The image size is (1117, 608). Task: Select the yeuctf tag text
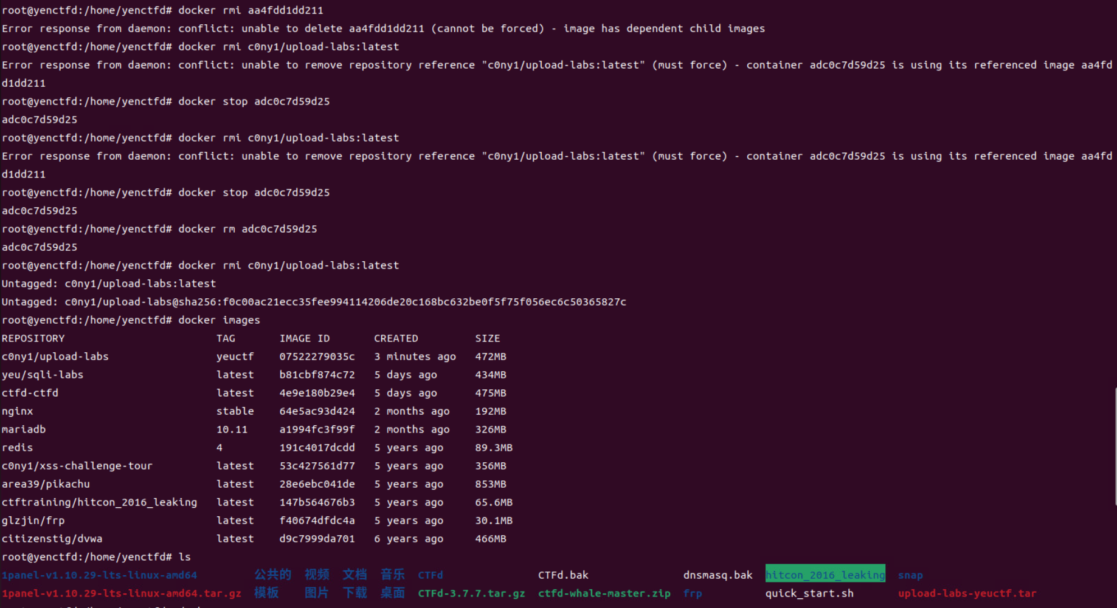[235, 357]
